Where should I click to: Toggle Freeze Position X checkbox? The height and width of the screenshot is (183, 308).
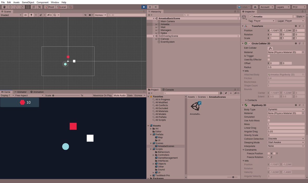269,154
